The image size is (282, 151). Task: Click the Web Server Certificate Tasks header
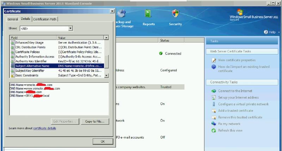(242, 51)
